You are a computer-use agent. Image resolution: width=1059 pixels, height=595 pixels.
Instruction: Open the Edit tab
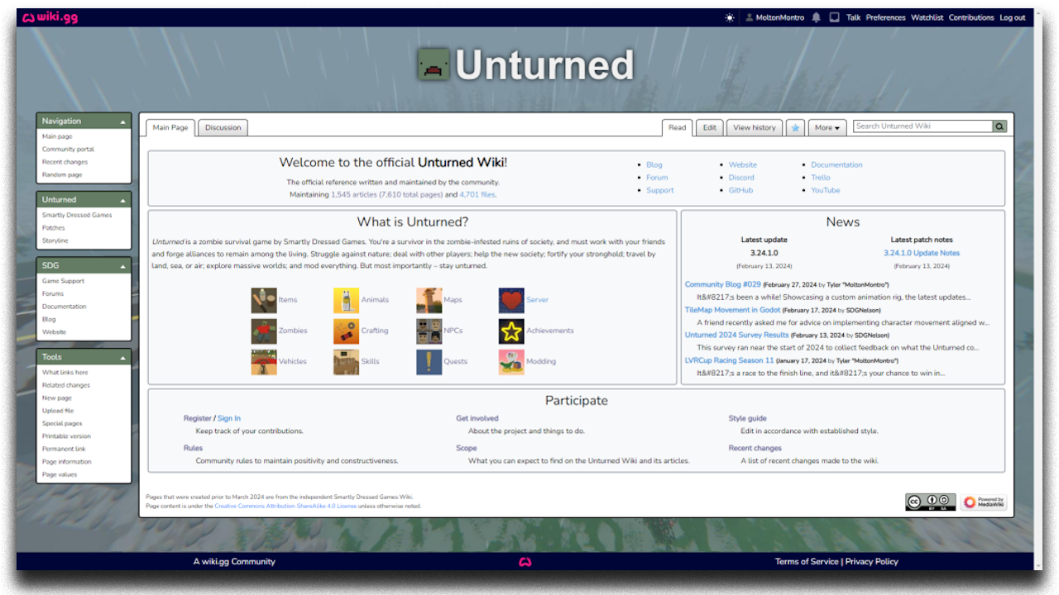[x=710, y=127]
